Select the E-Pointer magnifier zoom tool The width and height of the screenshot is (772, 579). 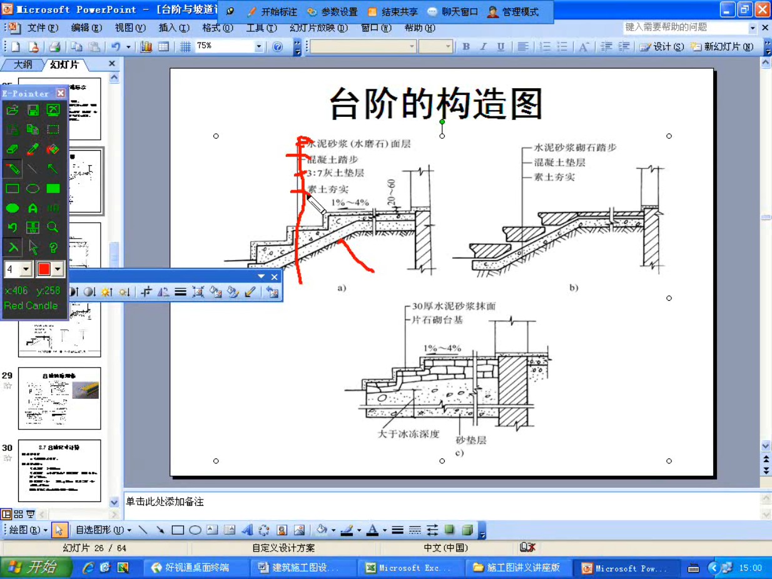click(53, 227)
